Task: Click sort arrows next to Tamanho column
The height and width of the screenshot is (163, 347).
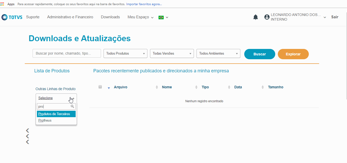Action: pos(263,87)
